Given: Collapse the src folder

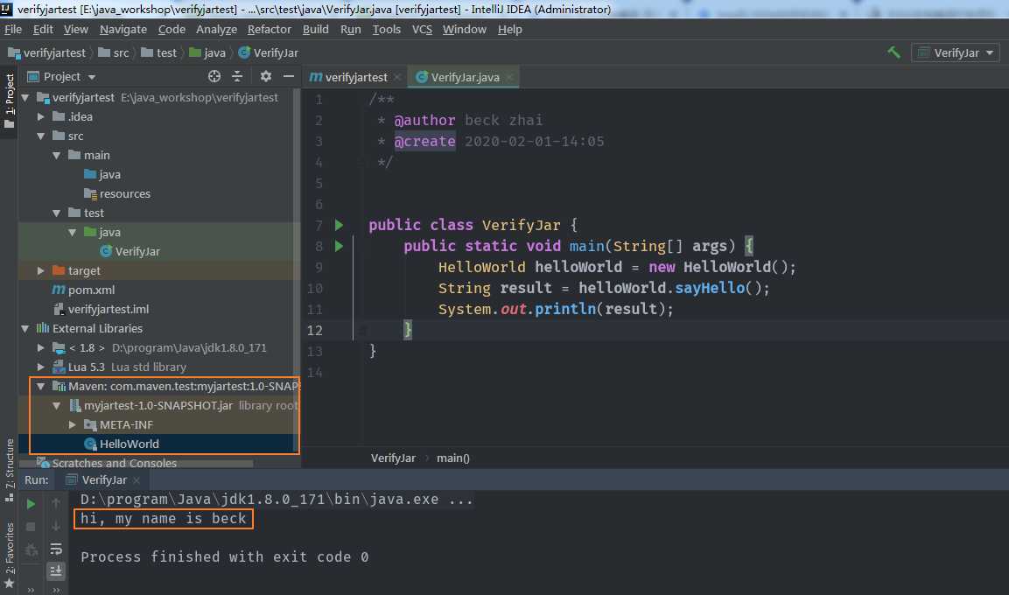Looking at the screenshot, I should [40, 136].
